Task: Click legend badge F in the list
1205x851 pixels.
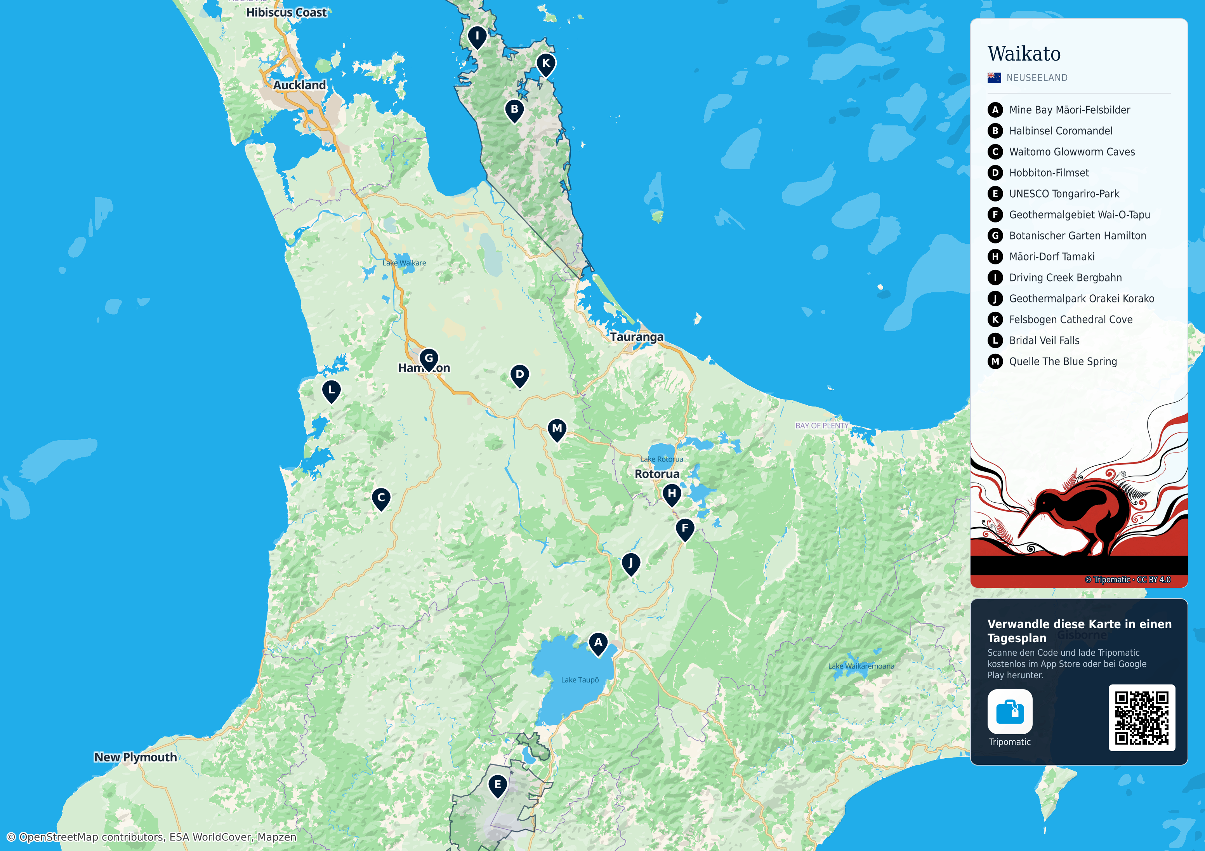Action: (x=995, y=215)
